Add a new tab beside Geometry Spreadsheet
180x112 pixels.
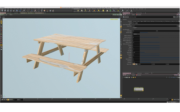point(45,13)
